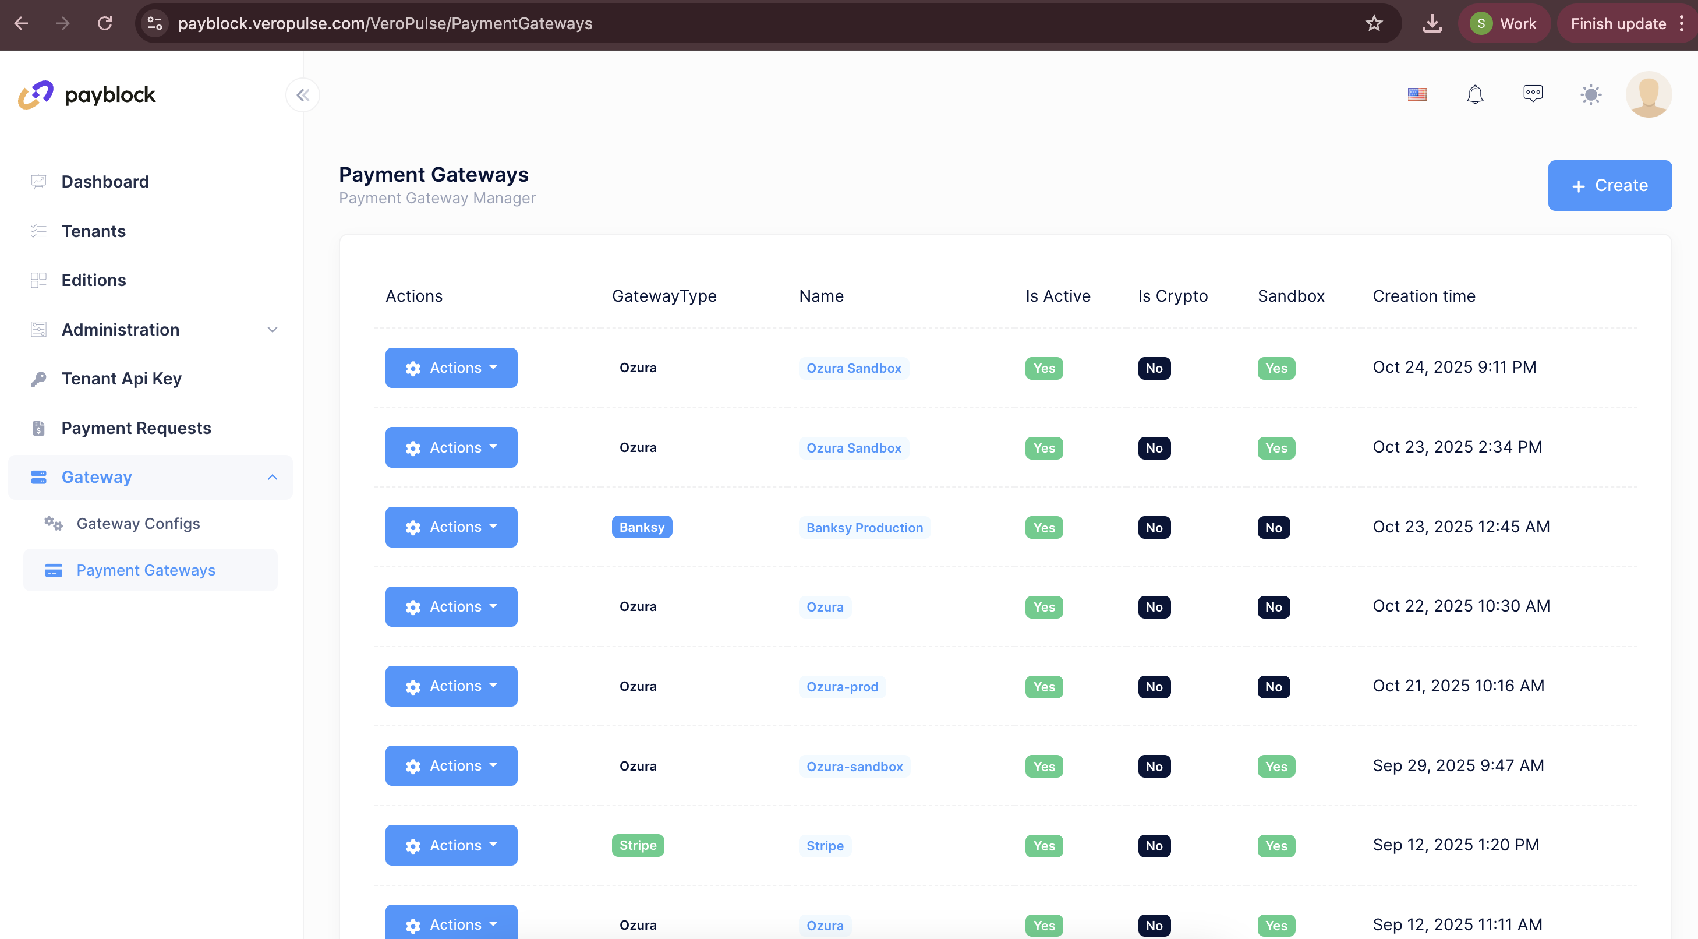Open the Dashboard sidebar icon
The height and width of the screenshot is (939, 1698).
(x=38, y=181)
